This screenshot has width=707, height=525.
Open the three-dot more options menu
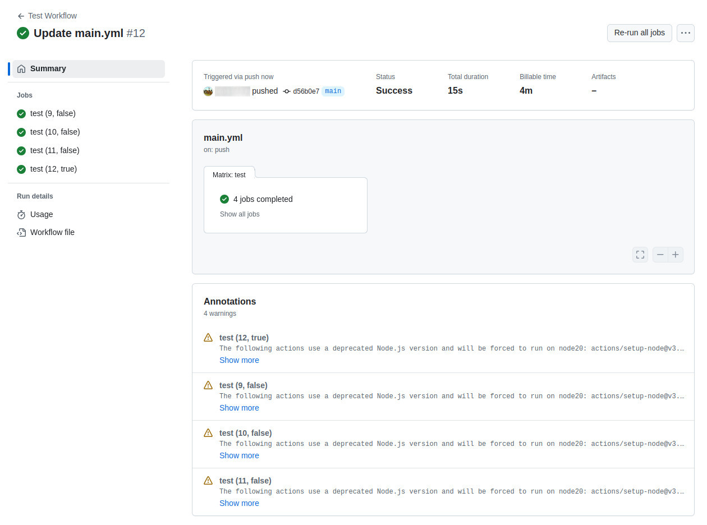(x=685, y=33)
